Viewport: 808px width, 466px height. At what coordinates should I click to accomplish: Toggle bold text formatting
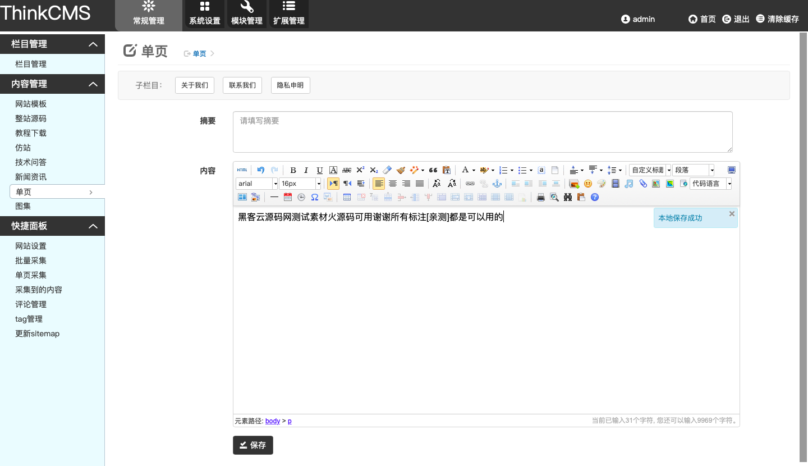293,170
